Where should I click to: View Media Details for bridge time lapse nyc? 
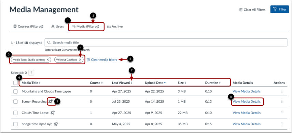point(247,124)
